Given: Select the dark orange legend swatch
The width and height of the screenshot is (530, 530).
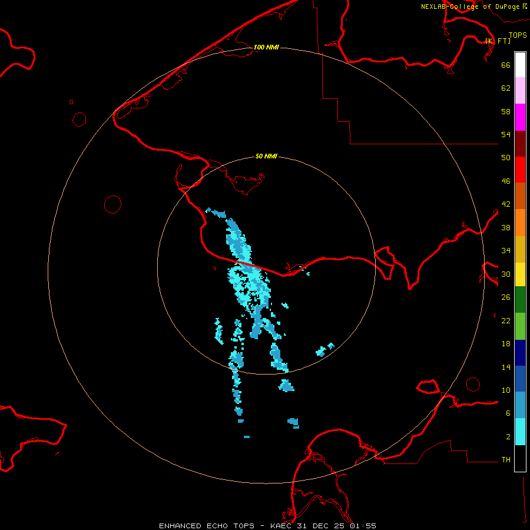Looking at the screenshot, I should (x=520, y=196).
